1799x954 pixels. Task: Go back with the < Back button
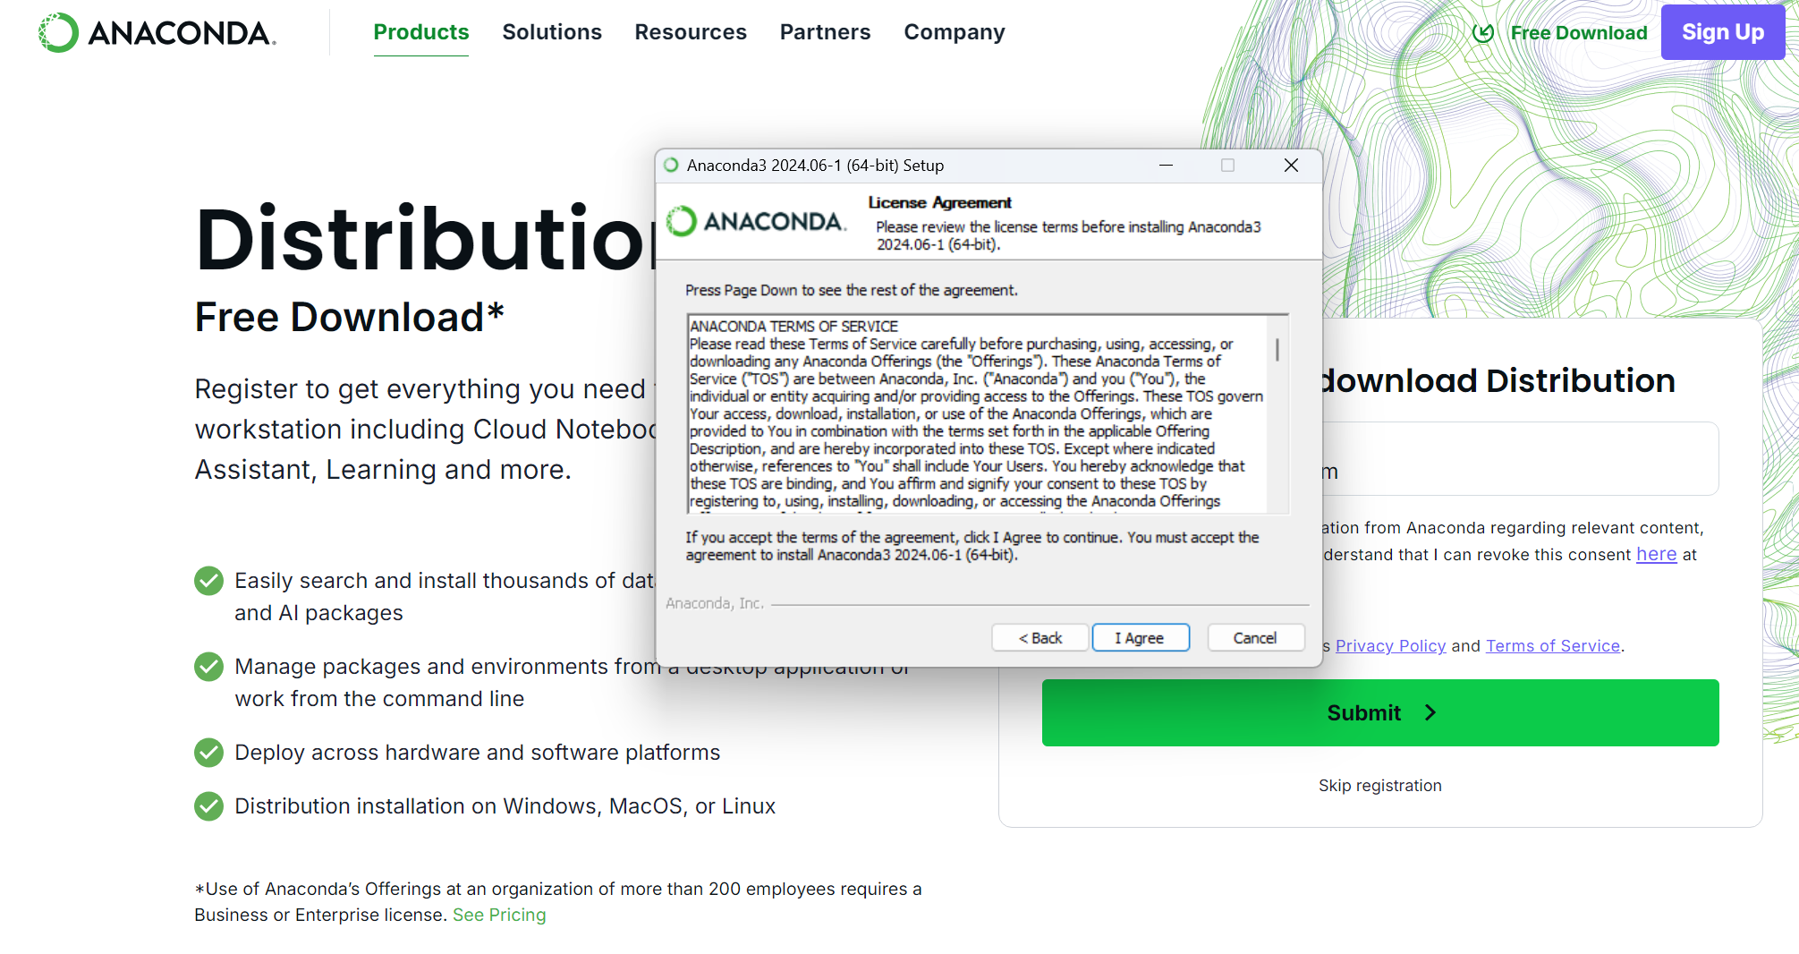[1040, 638]
